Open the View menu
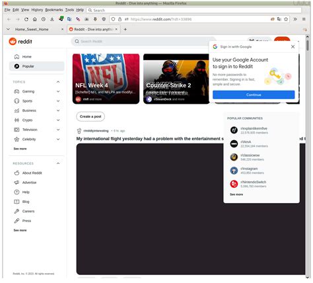This screenshot has width=313, height=283. (25, 10)
